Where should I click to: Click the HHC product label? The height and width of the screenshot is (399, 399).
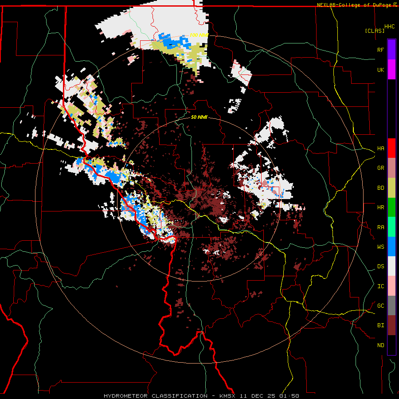tap(389, 27)
